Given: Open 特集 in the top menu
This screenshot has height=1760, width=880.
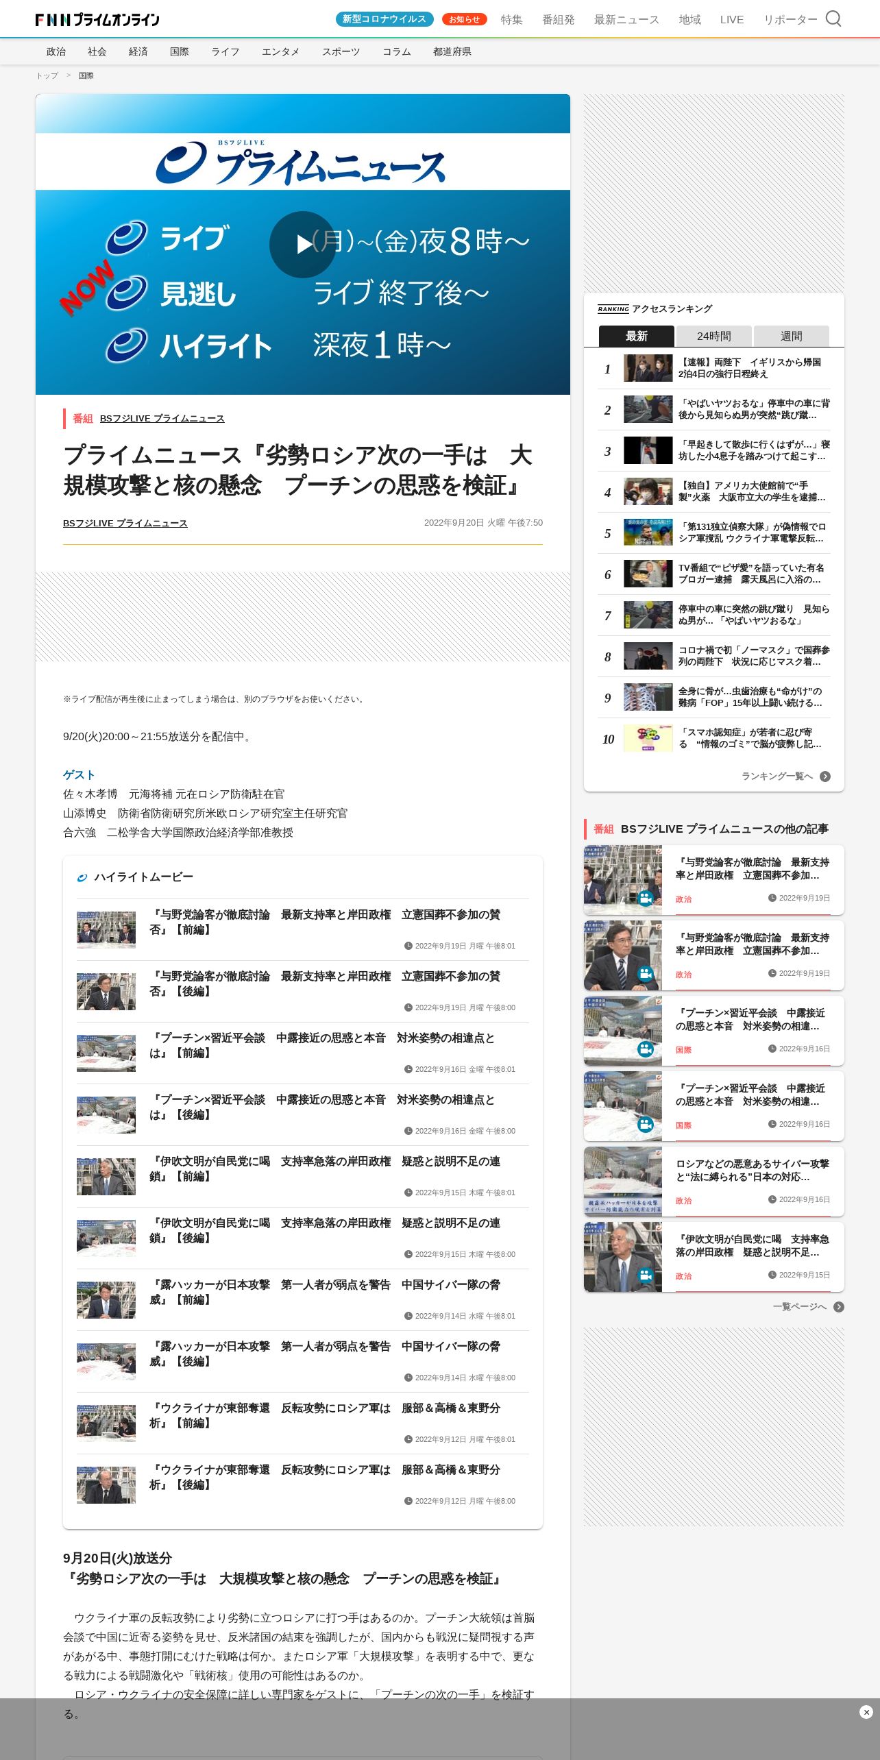Looking at the screenshot, I should [511, 20].
